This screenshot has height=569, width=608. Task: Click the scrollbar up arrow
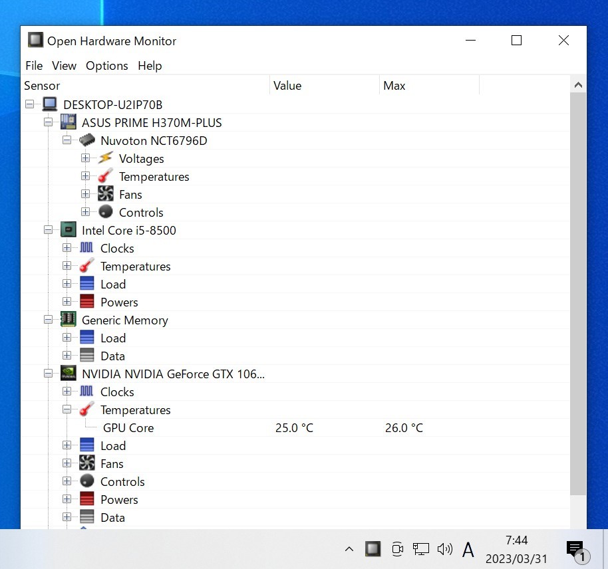(x=578, y=84)
